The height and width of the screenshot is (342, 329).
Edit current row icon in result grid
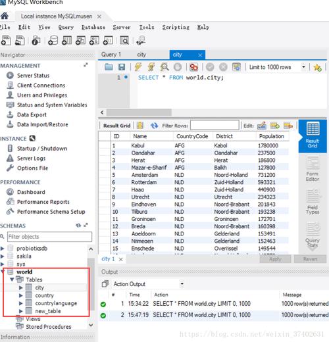pos(262,126)
